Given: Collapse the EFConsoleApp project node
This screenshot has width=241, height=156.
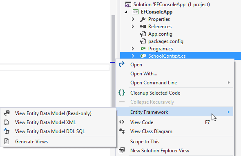Looking at the screenshot, I should pos(126,12).
